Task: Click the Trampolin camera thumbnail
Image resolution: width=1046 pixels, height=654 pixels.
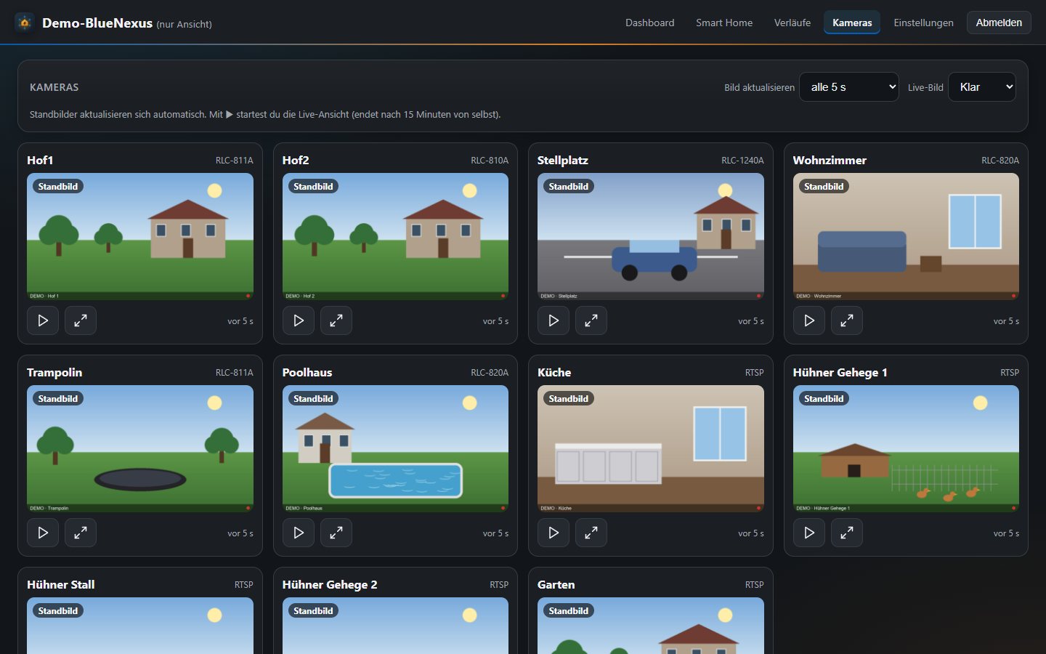Action: click(140, 448)
